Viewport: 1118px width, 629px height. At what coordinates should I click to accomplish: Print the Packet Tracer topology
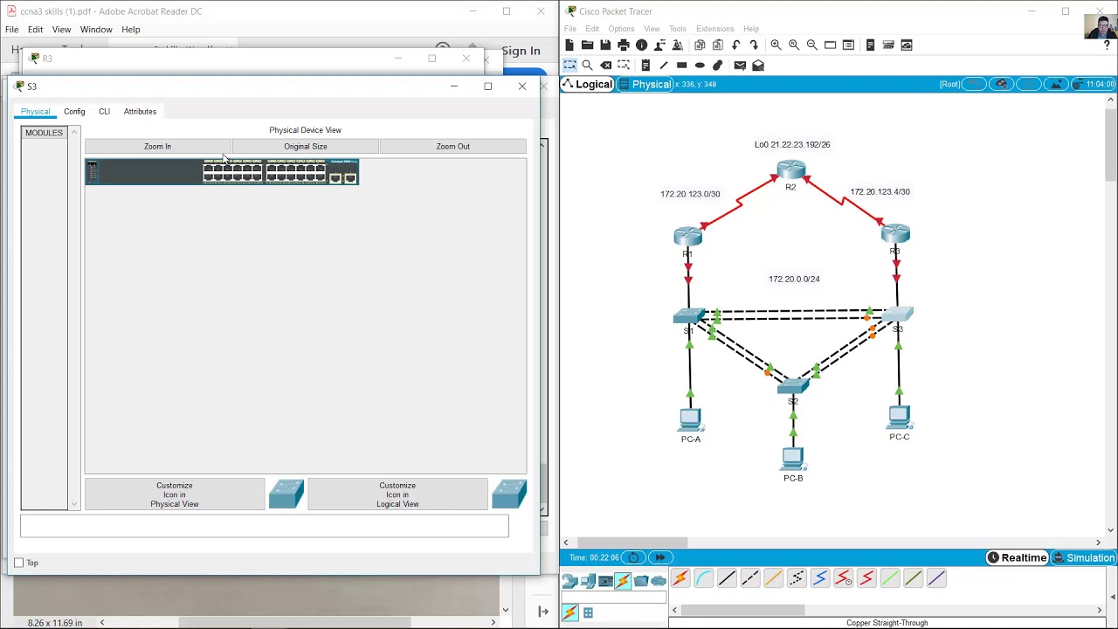(x=624, y=45)
